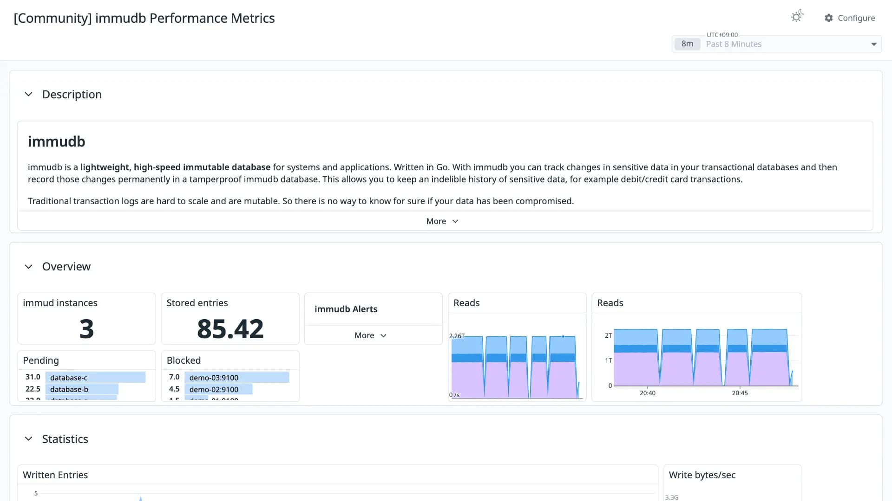Click the time range dropdown arrow
892x501 pixels.
[873, 44]
